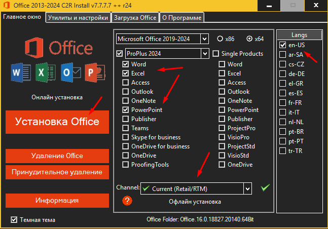
Task: Open the Загрузка Office tab
Action: [x=135, y=18]
